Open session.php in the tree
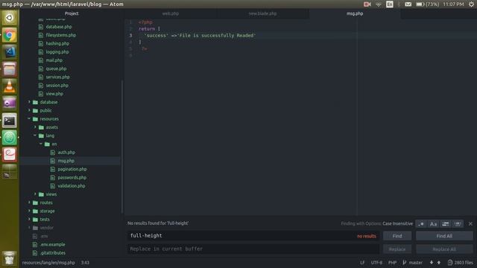This screenshot has width=477, height=268. (57, 86)
